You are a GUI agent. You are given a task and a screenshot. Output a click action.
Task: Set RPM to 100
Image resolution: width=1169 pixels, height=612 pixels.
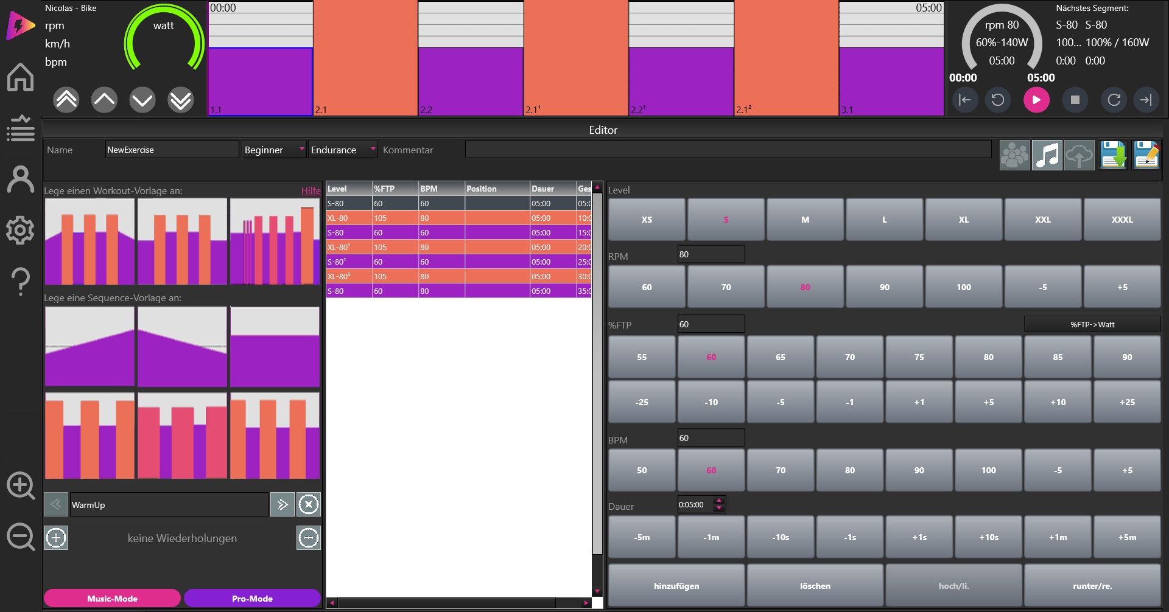click(964, 287)
